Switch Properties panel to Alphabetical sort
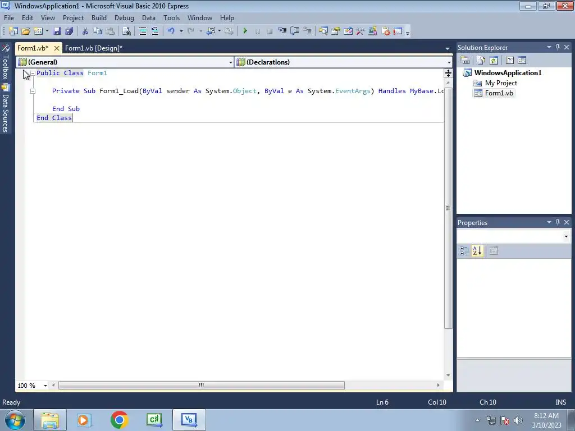Viewport: 575px width, 431px height. click(x=477, y=251)
